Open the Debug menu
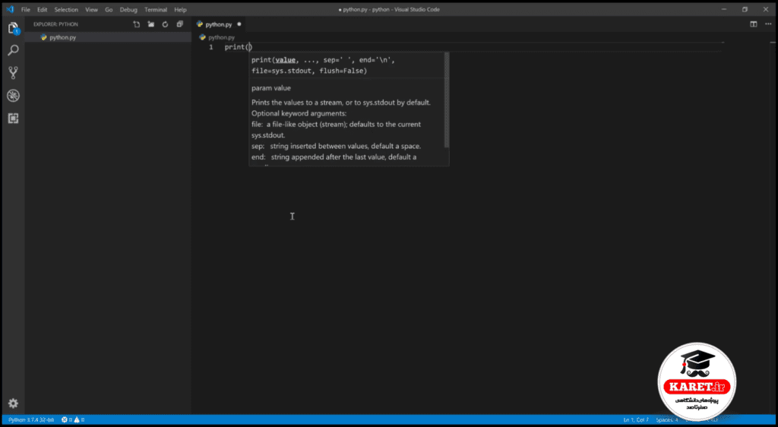The height and width of the screenshot is (427, 778). coord(128,9)
